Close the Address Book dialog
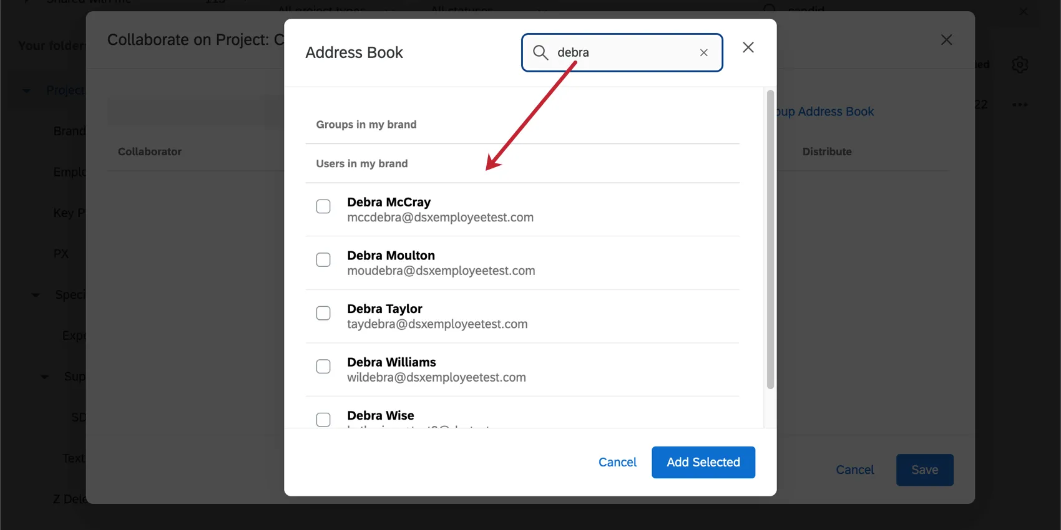The width and height of the screenshot is (1061, 530). 748,47
